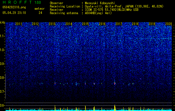Click the 0.9 kHz axis label
The width and height of the screenshot is (175, 111).
(x=3, y=64)
